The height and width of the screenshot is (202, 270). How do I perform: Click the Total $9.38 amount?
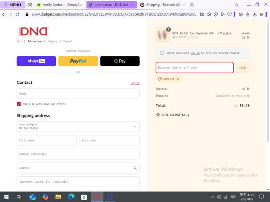click(244, 106)
